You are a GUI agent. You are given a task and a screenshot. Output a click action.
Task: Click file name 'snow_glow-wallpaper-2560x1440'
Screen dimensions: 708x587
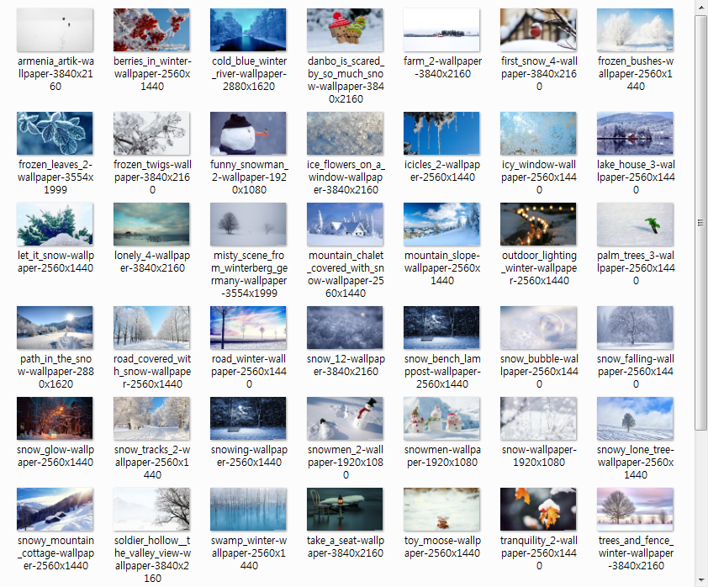pyautogui.click(x=55, y=456)
